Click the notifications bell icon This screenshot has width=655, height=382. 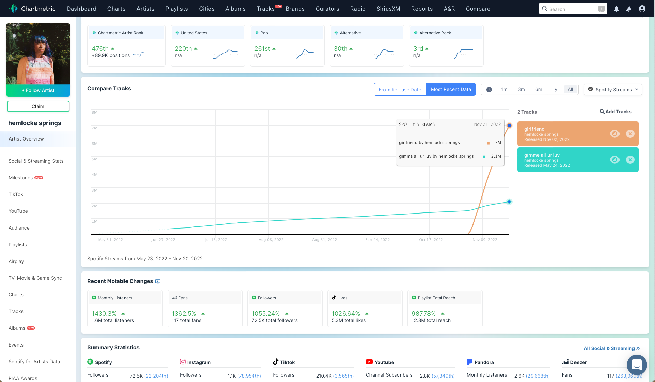point(616,9)
